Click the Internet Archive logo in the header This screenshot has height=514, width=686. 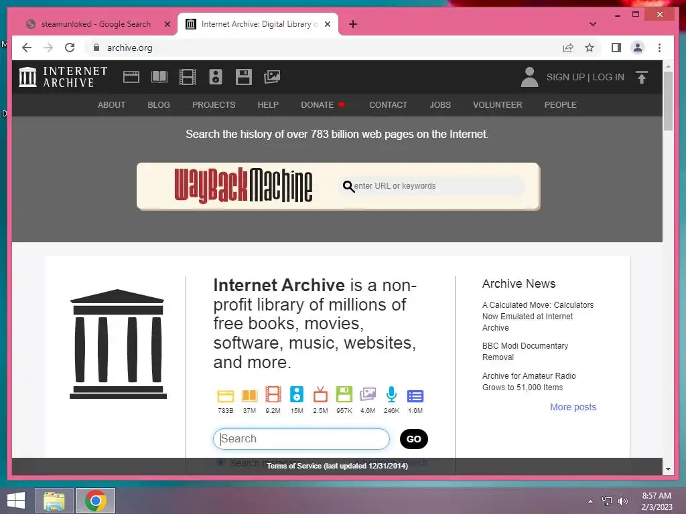[63, 77]
